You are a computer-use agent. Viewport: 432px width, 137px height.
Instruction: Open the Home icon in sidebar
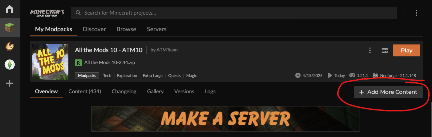click(10, 9)
